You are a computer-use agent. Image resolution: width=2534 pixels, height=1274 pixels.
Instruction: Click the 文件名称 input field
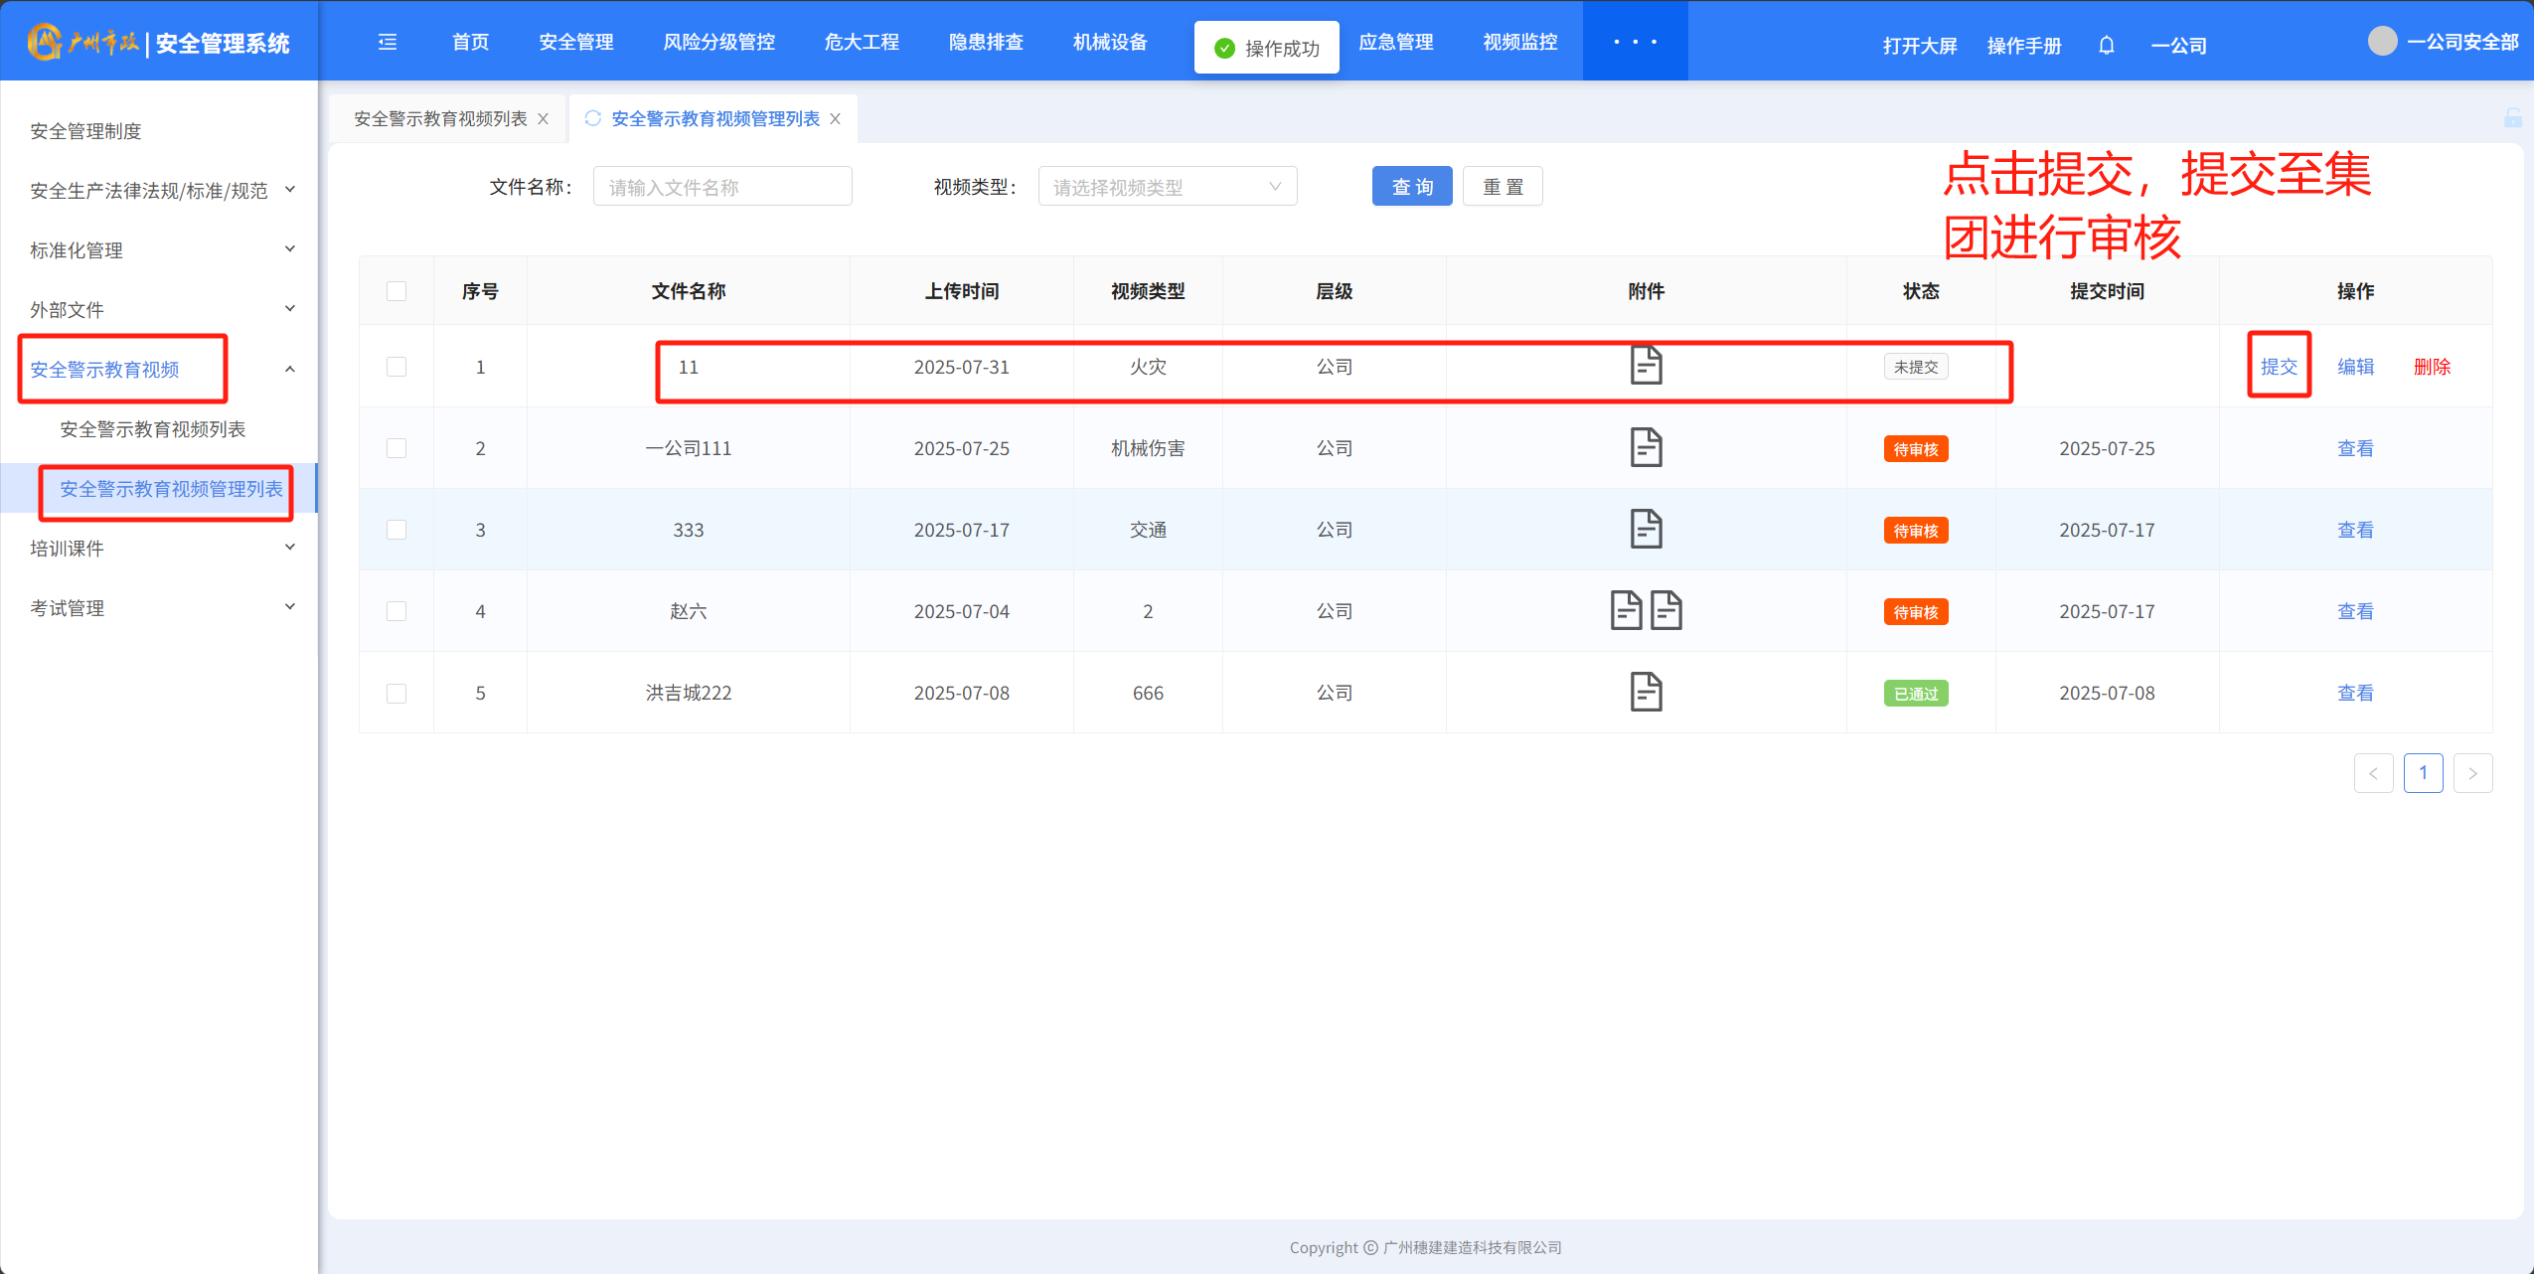pyautogui.click(x=722, y=187)
